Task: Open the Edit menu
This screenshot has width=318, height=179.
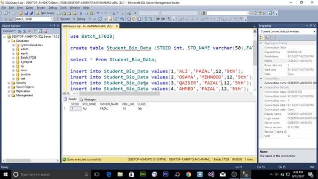Action: [11, 8]
